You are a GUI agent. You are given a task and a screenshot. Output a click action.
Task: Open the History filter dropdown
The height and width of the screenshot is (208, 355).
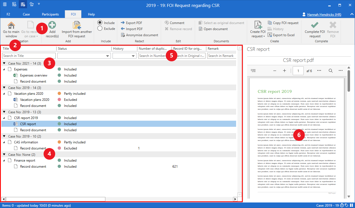134,56
